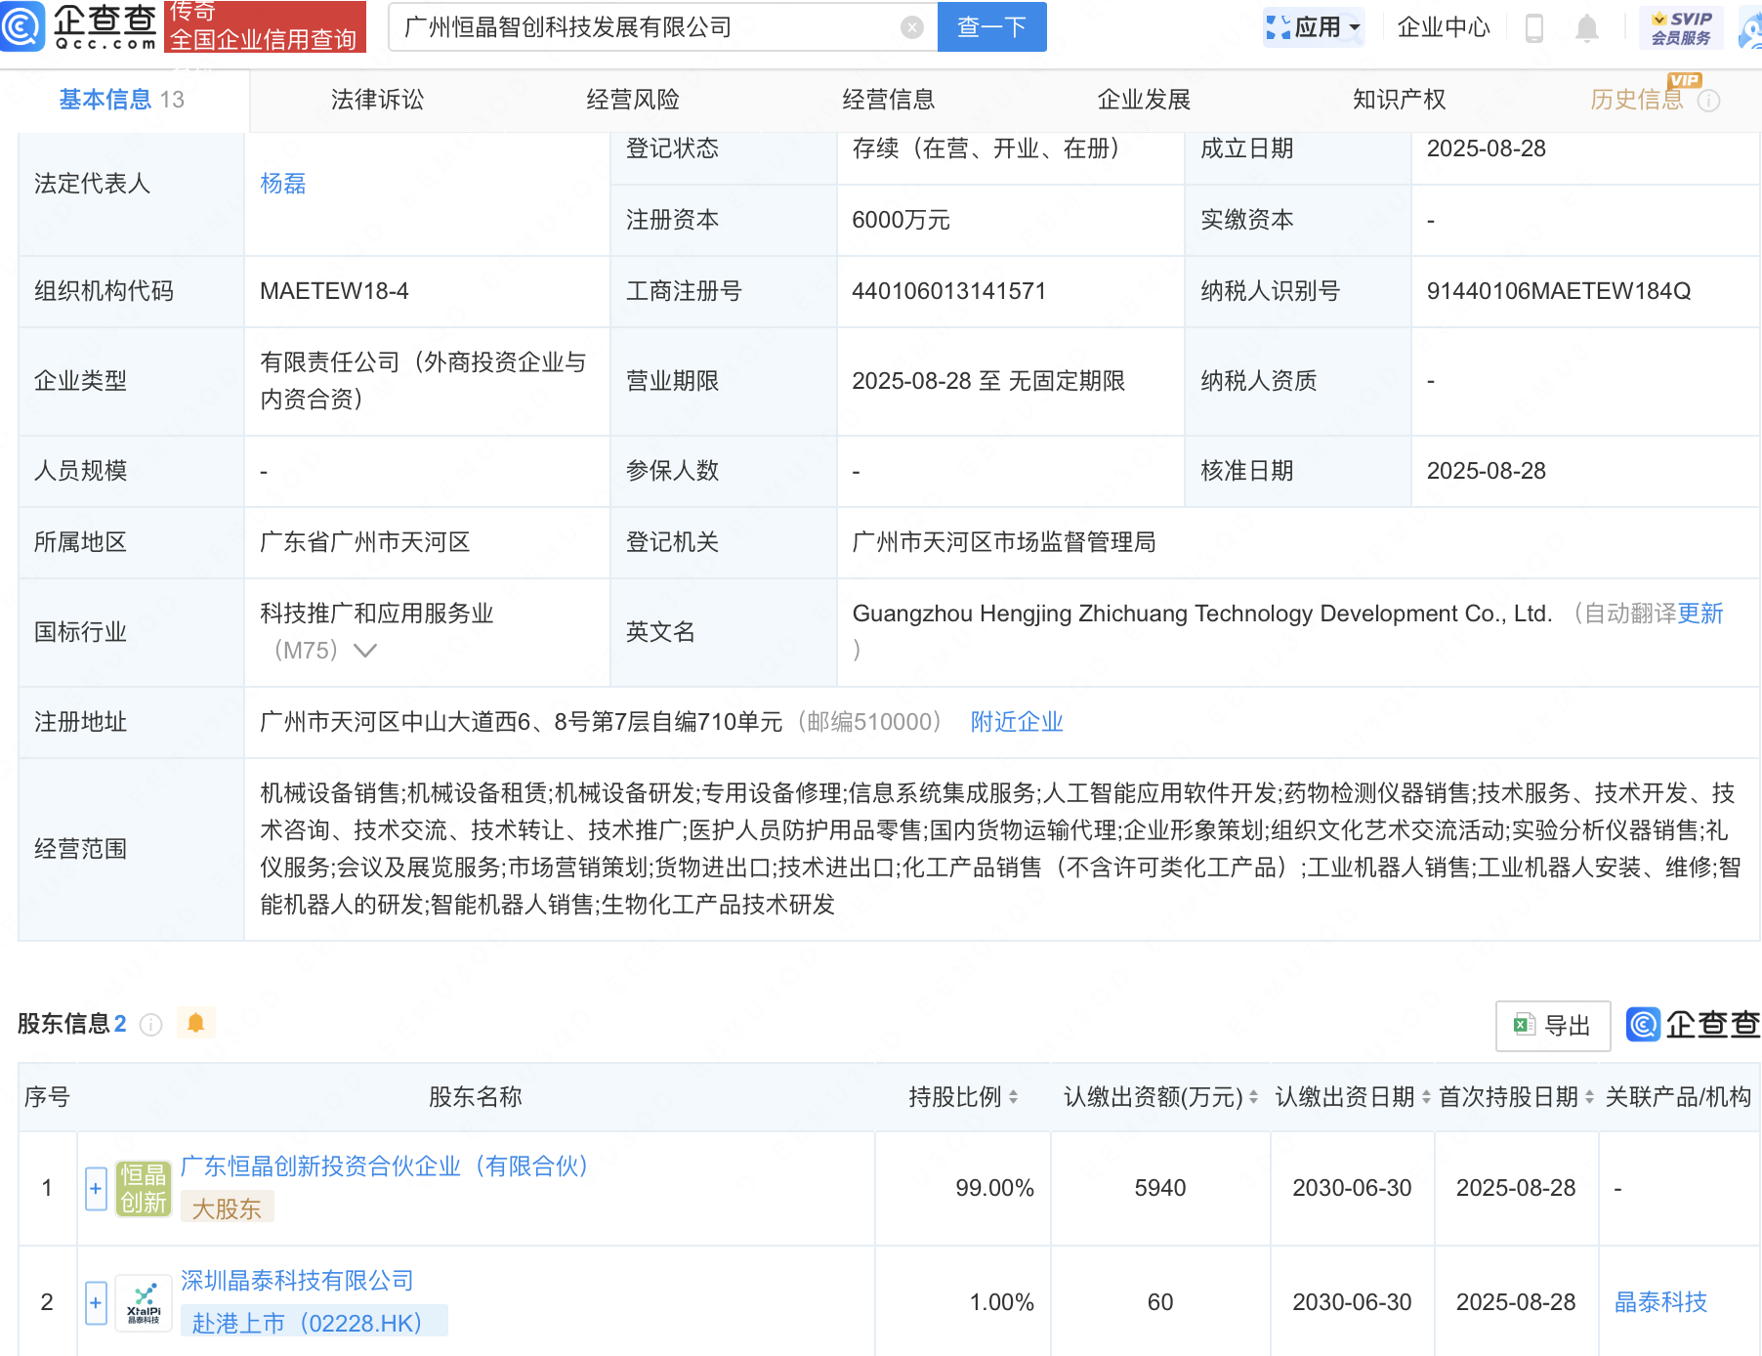The width and height of the screenshot is (1762, 1356).
Task: Select tax ID 91440106MAETEW184Q
Action: point(1559,291)
